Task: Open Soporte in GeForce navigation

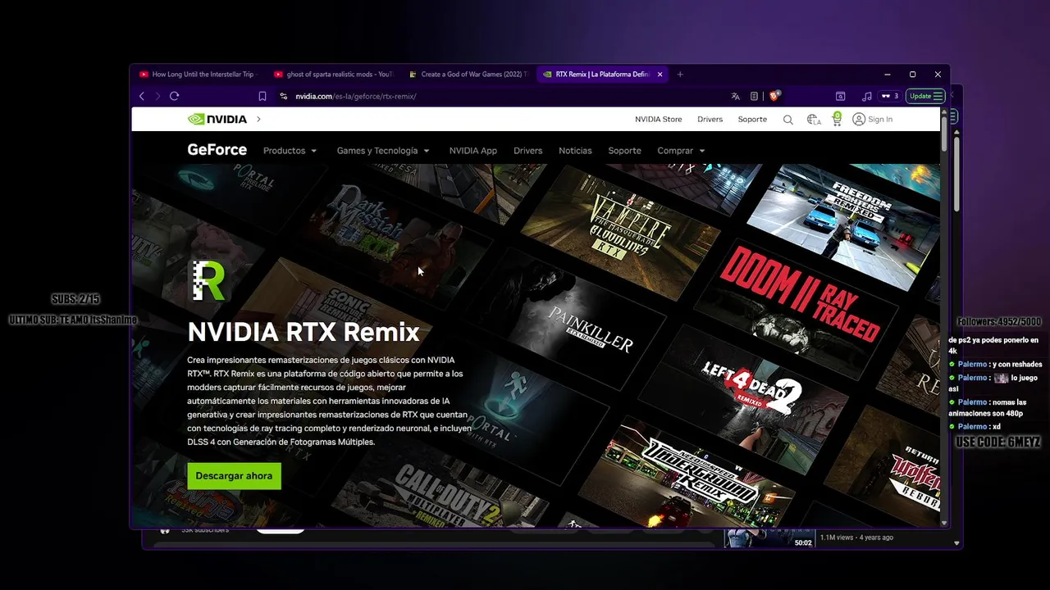Action: pyautogui.click(x=624, y=151)
